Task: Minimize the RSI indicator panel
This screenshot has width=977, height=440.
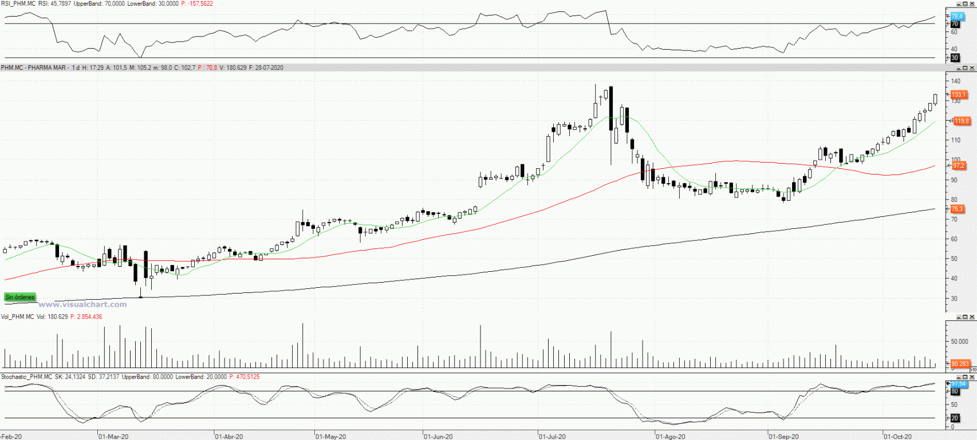Action: tap(959, 4)
